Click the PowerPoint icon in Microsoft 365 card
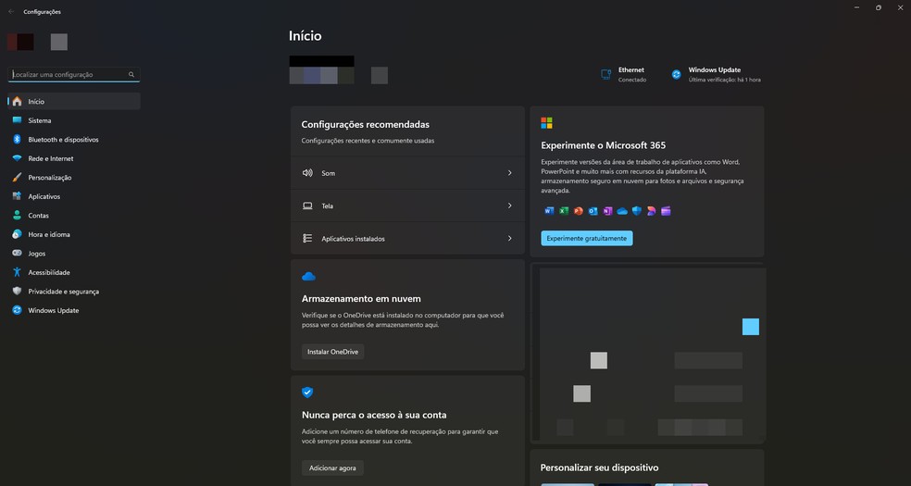 point(578,211)
